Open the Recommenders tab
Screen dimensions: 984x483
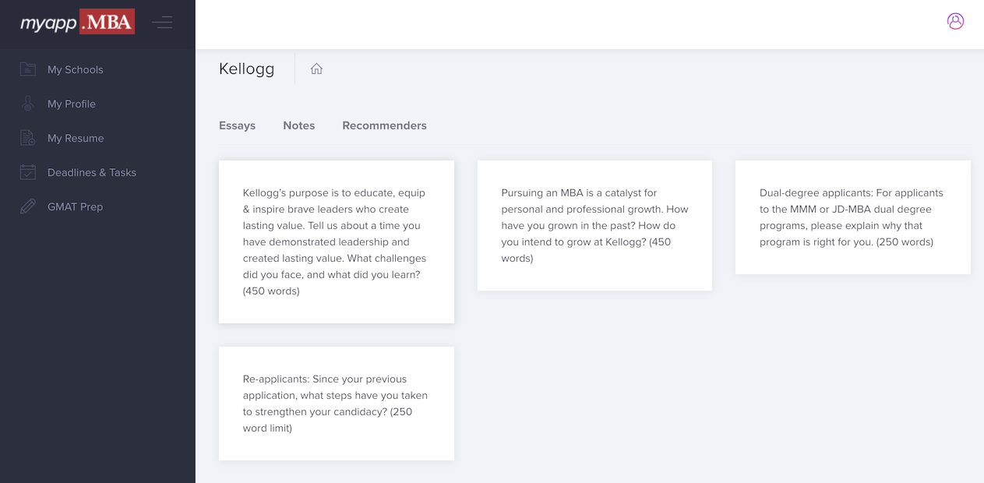(x=384, y=125)
